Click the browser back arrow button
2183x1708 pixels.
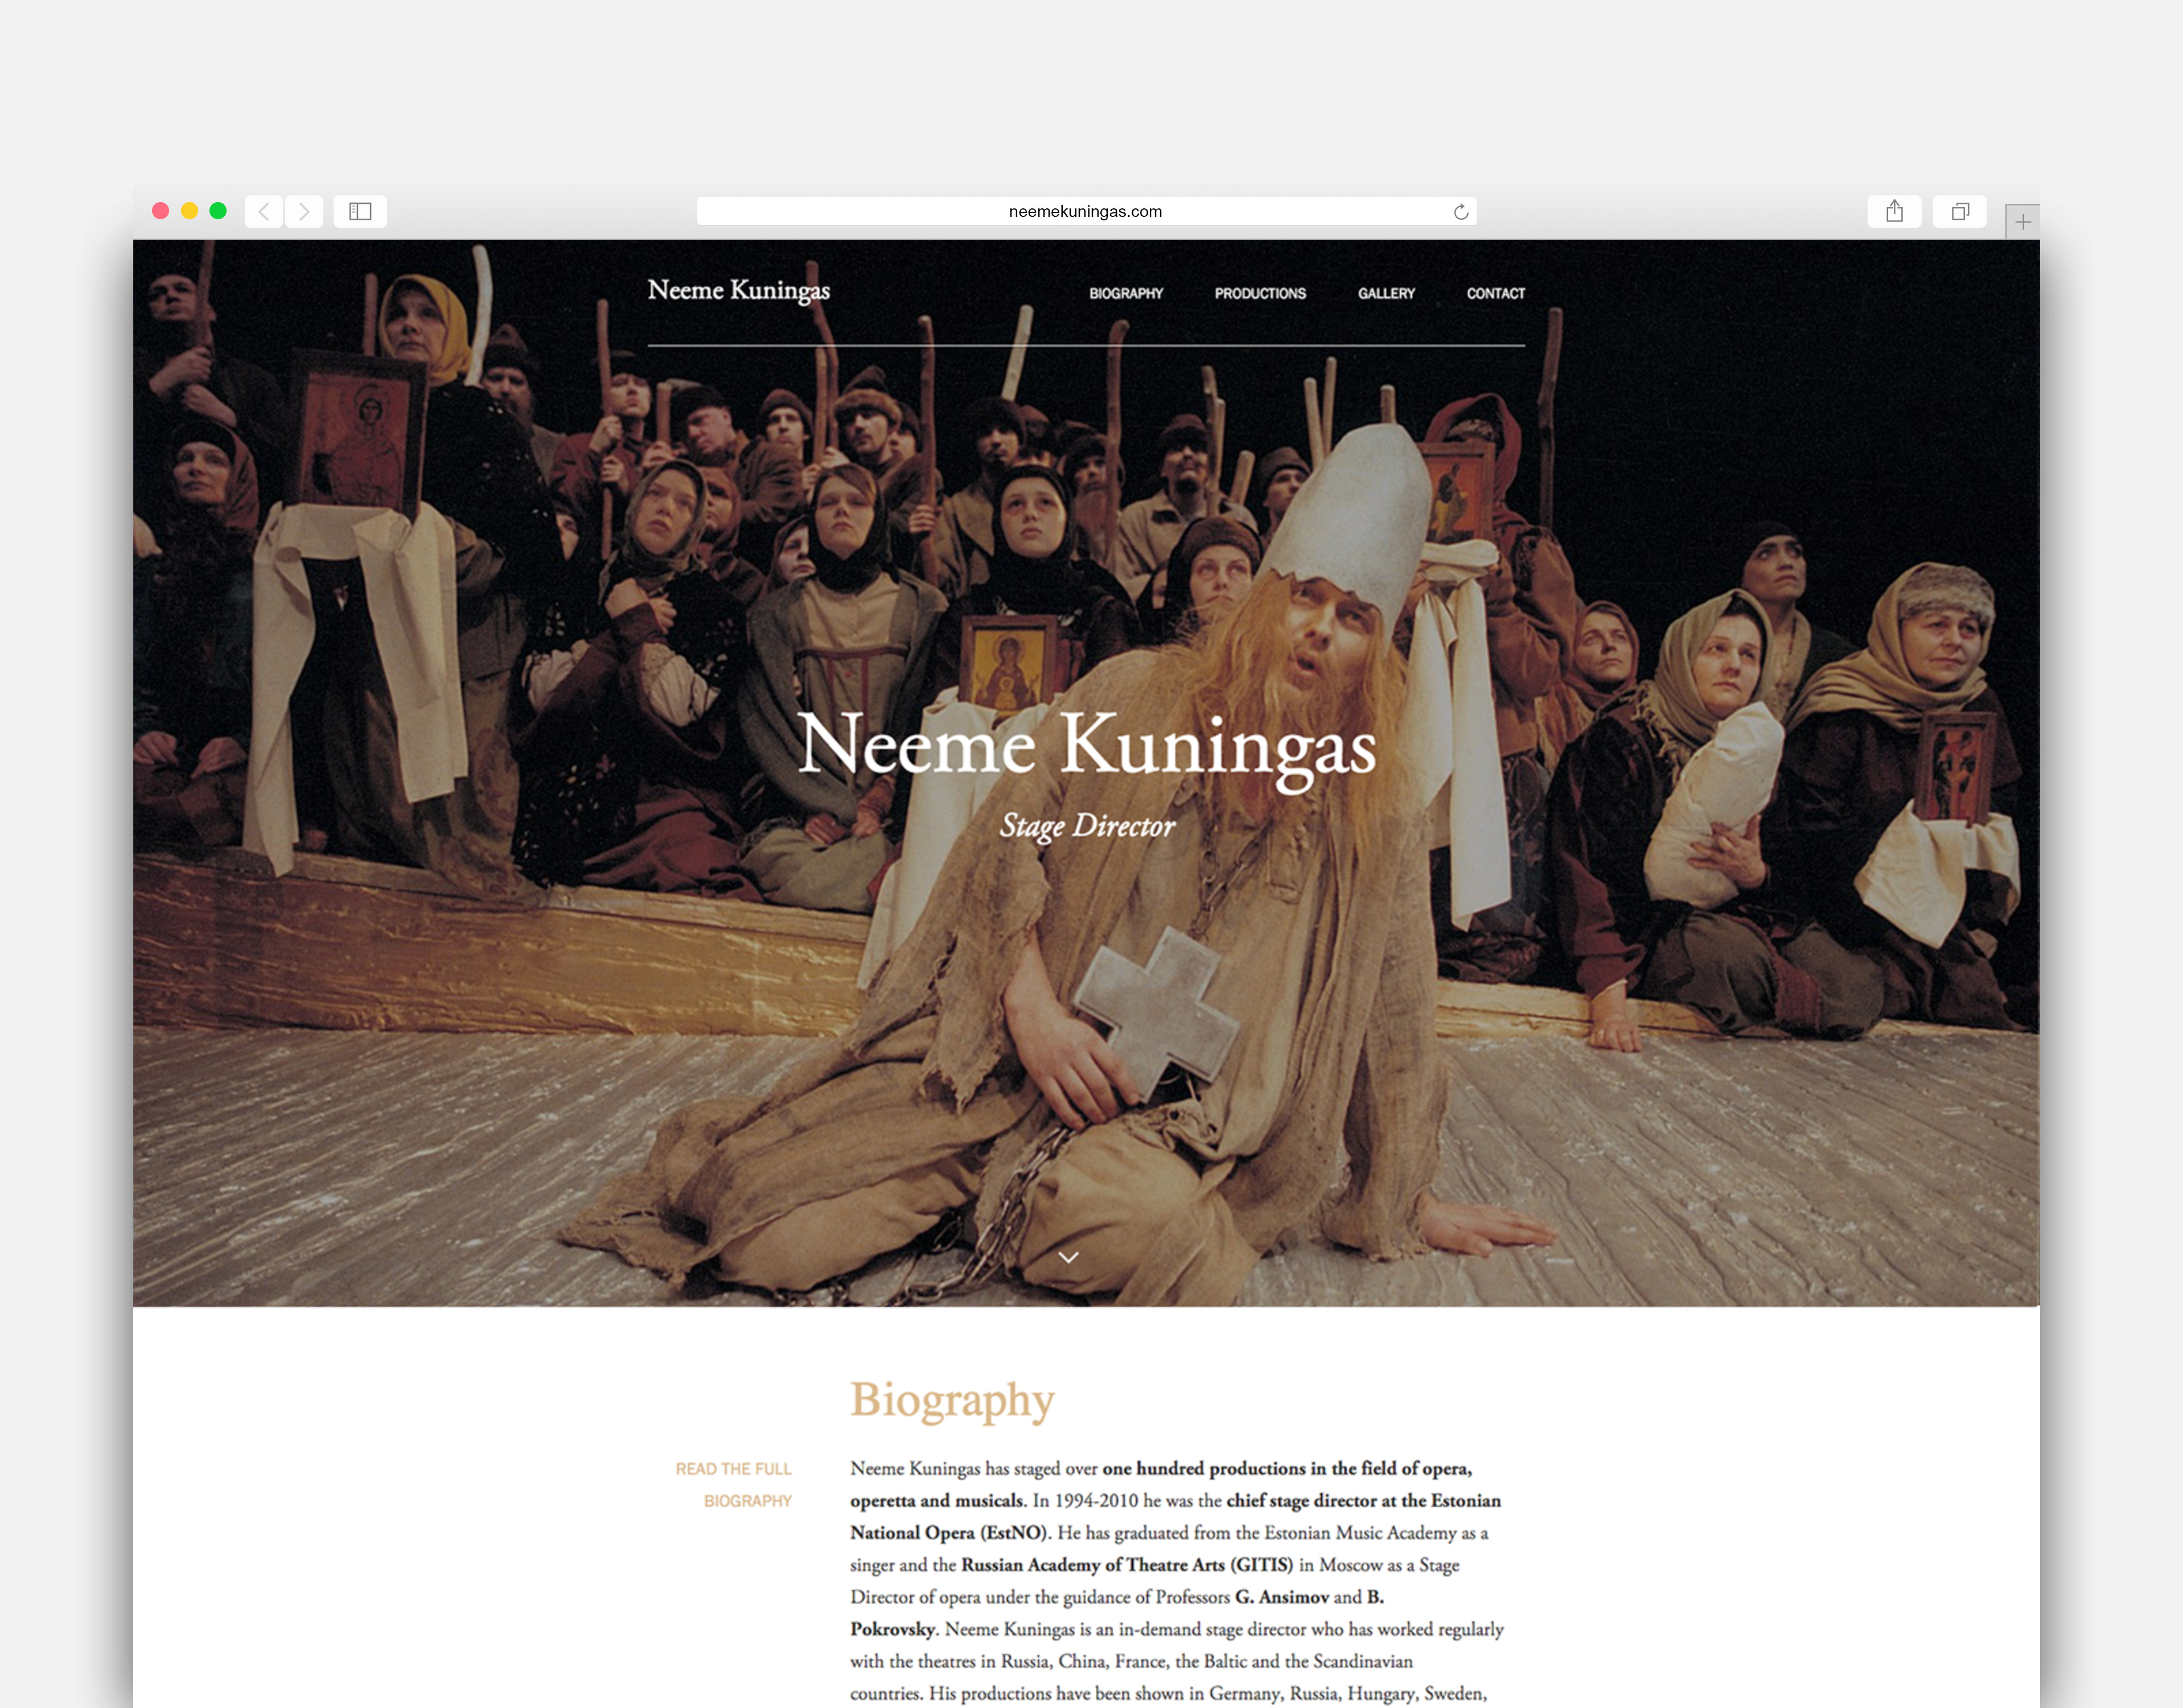pyautogui.click(x=264, y=211)
